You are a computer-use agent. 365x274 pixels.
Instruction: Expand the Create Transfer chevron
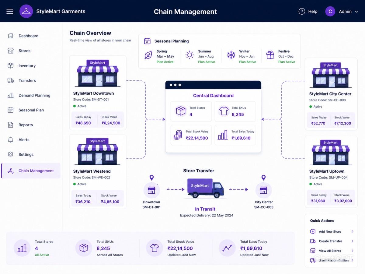coord(353,241)
